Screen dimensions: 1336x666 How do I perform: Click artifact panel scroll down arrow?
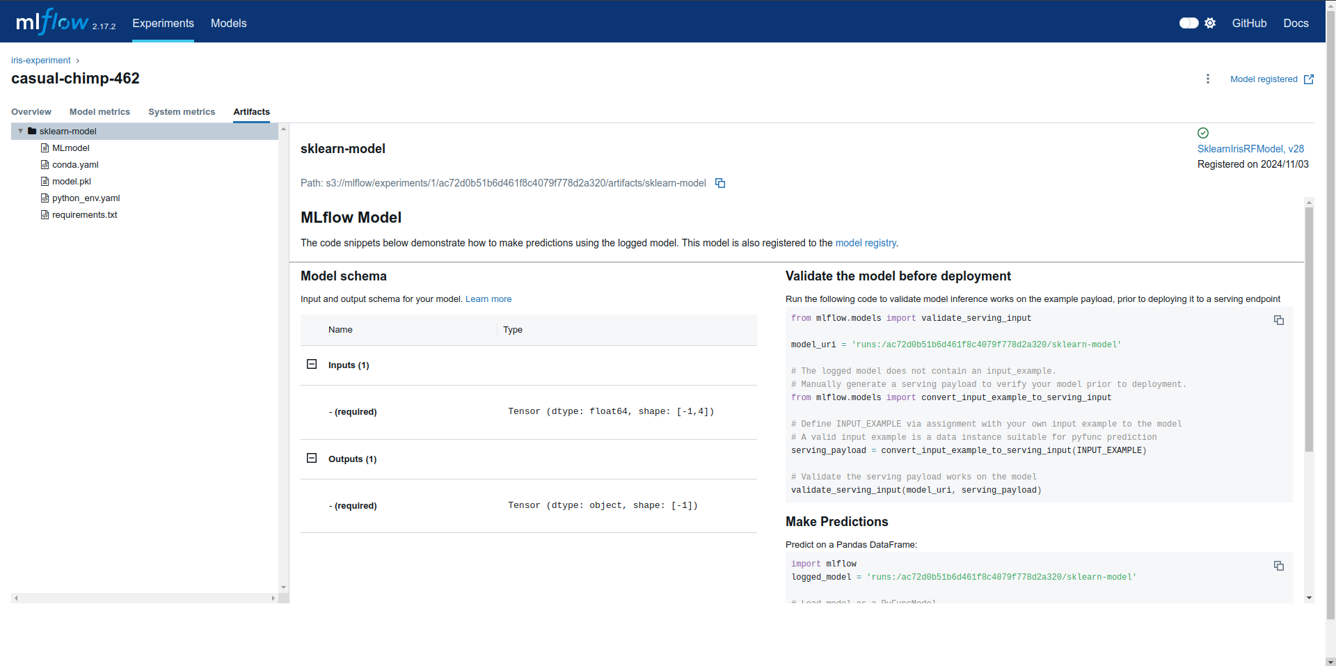click(x=1309, y=598)
